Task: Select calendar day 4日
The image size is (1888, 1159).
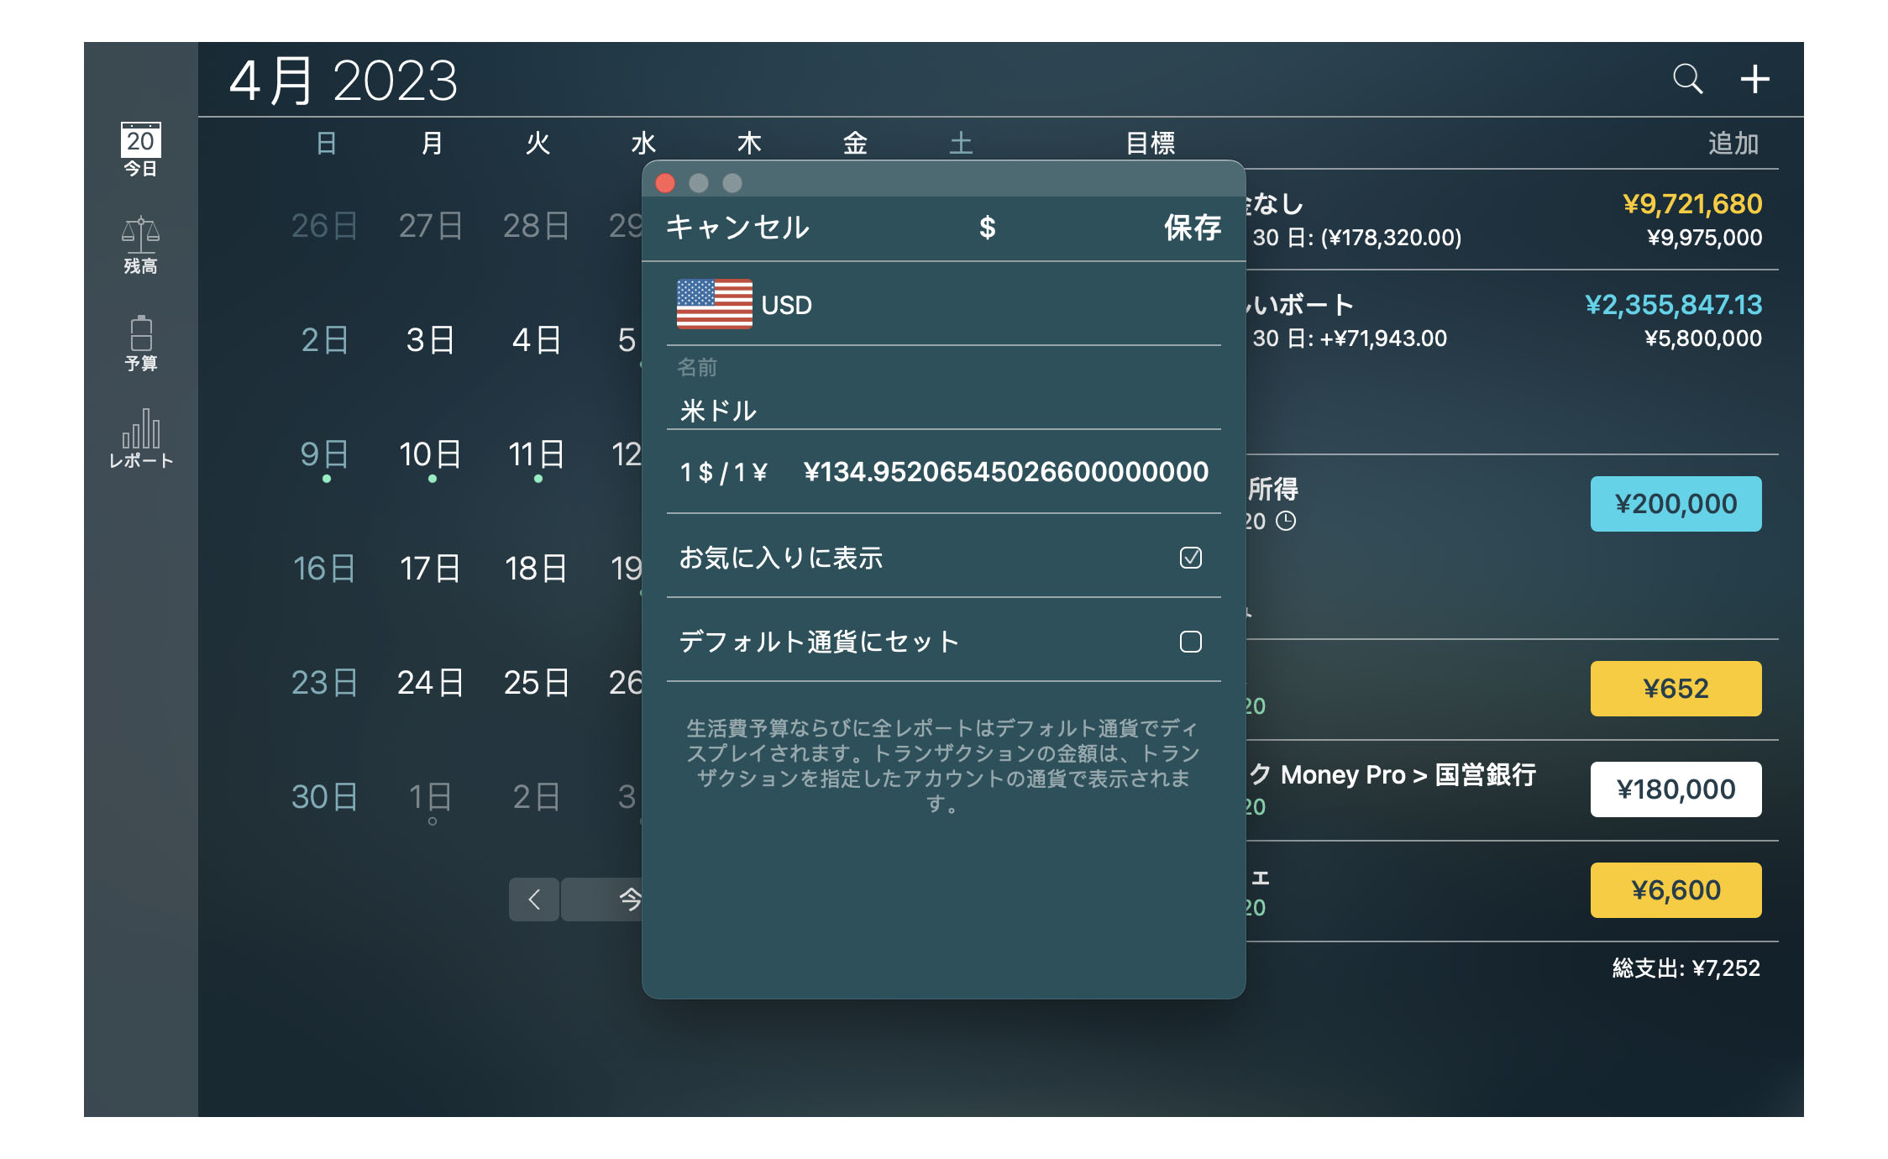Action: (537, 340)
